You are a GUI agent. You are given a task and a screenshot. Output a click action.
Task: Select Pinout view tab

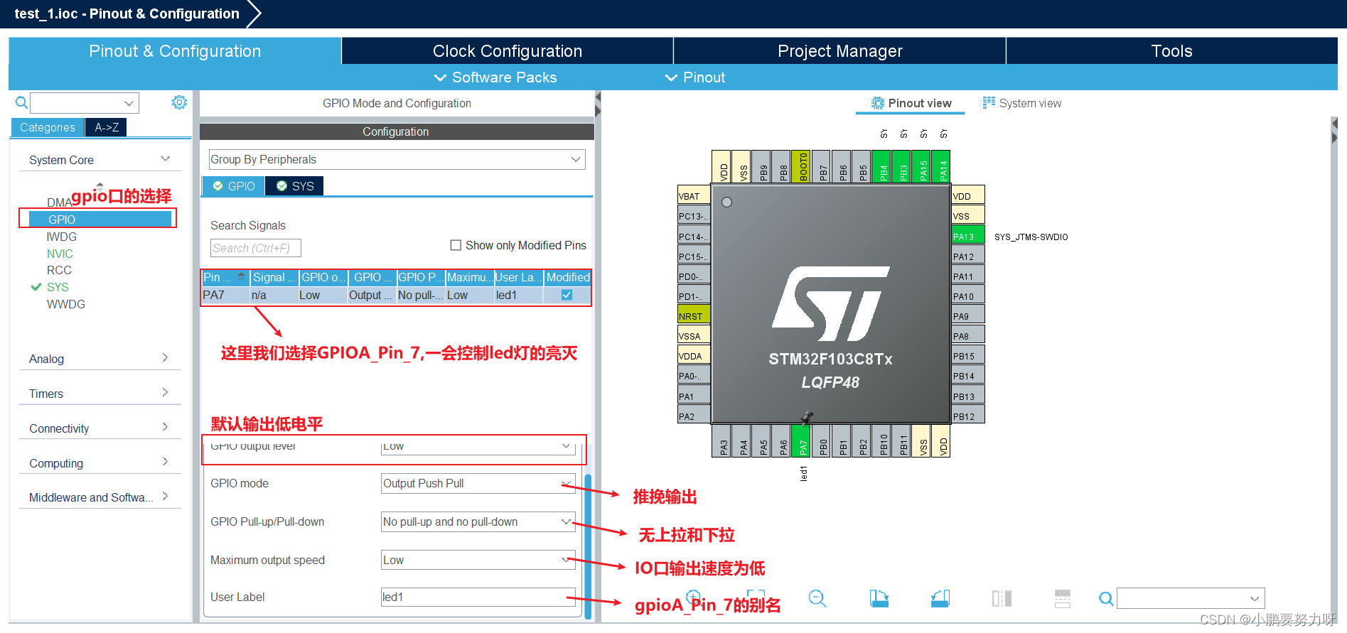click(911, 103)
